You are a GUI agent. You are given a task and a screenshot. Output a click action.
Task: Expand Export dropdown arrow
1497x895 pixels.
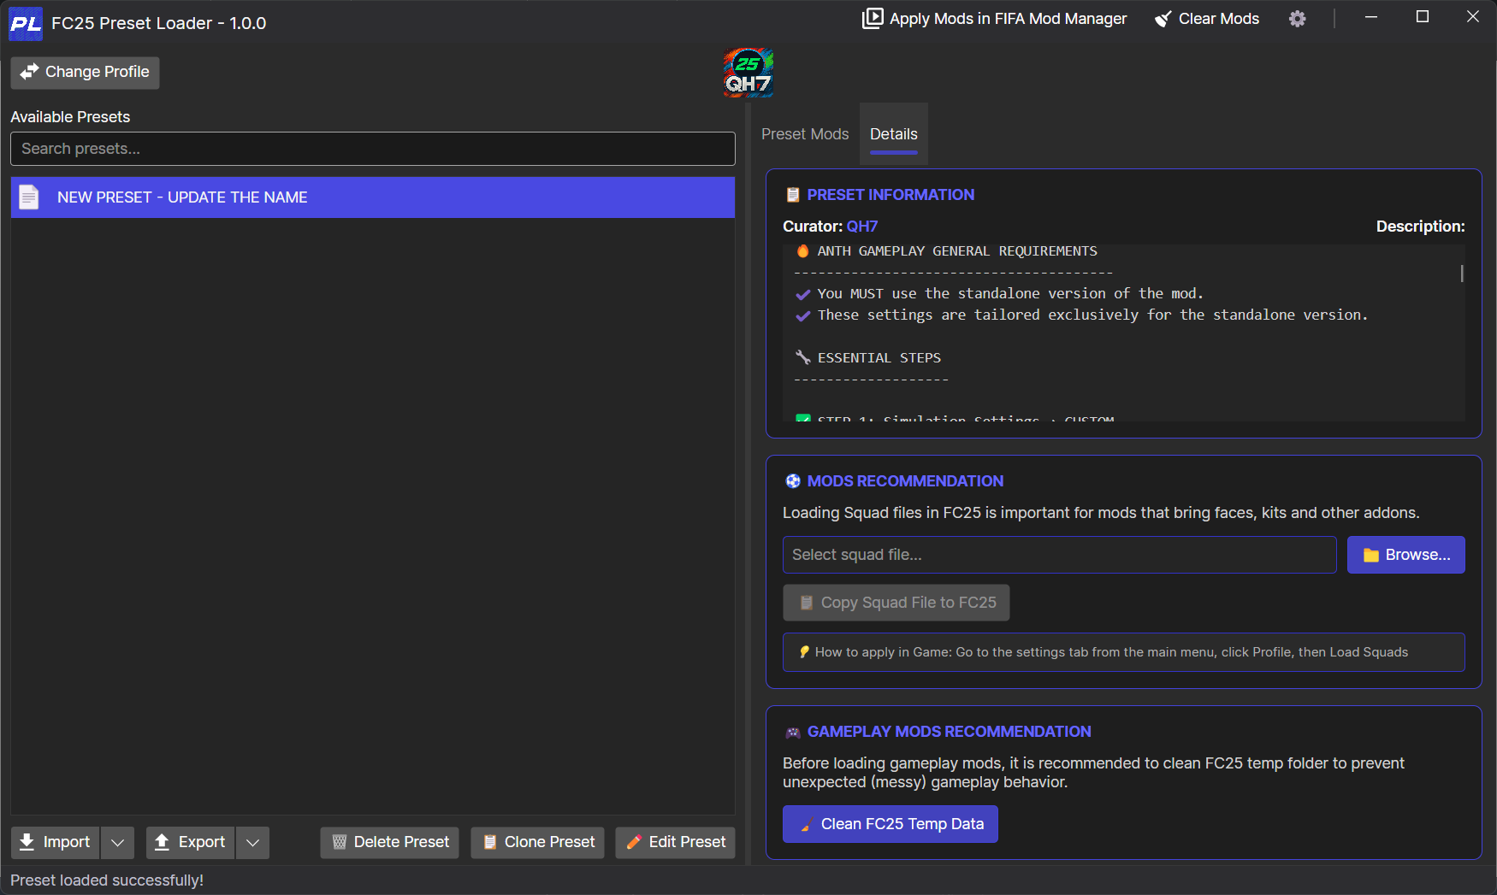coord(252,842)
